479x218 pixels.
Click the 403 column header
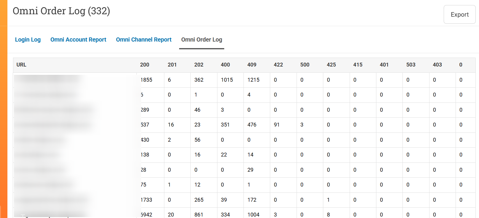(437, 65)
